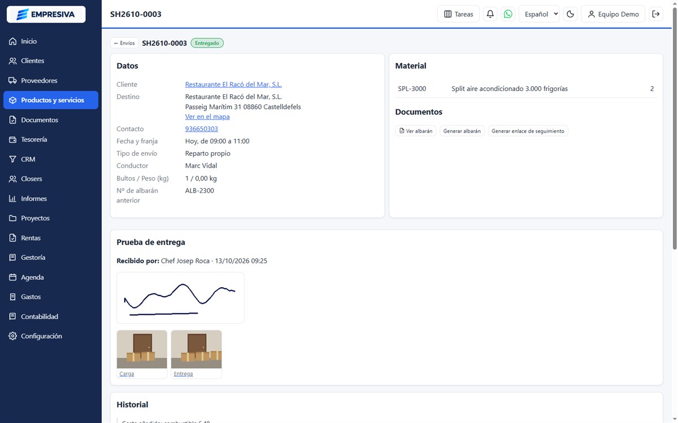Click the Agenda calendar icon
The width and height of the screenshot is (678, 423).
[12, 277]
